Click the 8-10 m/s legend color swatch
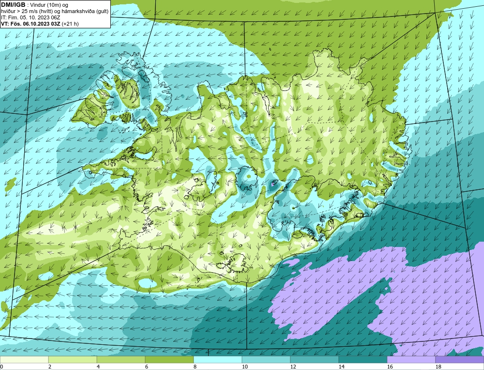The image size is (484, 370). coord(218,360)
